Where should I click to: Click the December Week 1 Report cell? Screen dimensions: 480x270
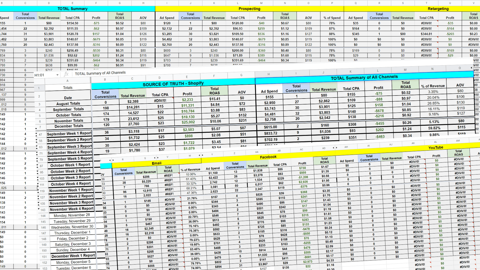tap(73, 256)
